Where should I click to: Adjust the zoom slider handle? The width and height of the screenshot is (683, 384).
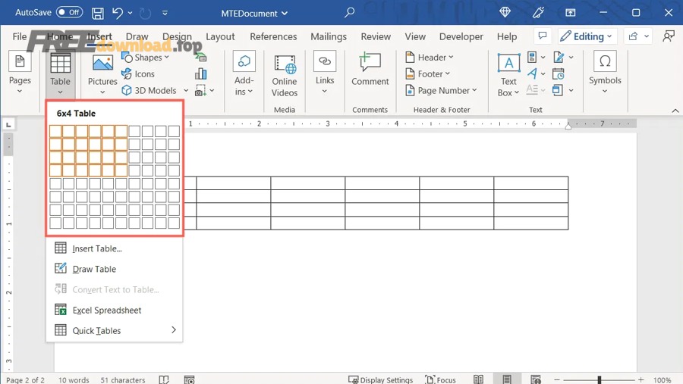coord(600,379)
